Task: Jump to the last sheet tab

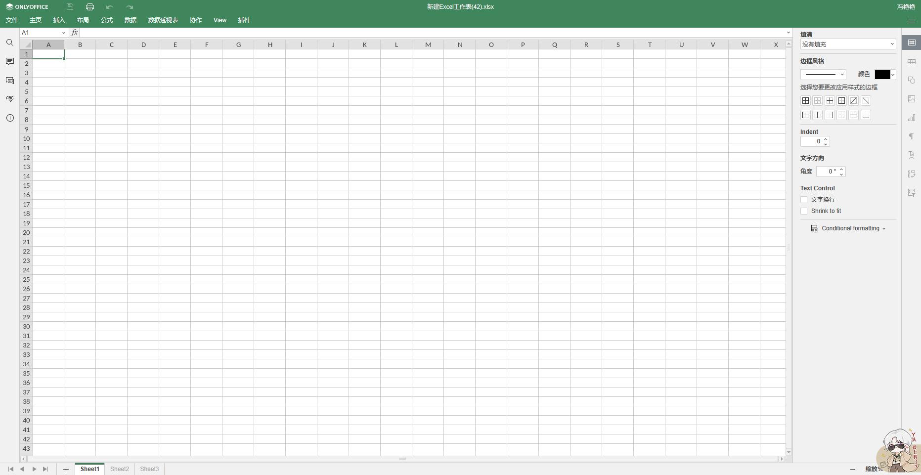Action: pos(45,469)
